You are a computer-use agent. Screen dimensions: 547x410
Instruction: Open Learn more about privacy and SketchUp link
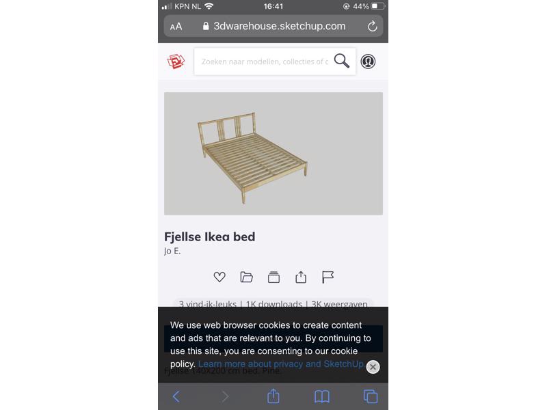281,364
